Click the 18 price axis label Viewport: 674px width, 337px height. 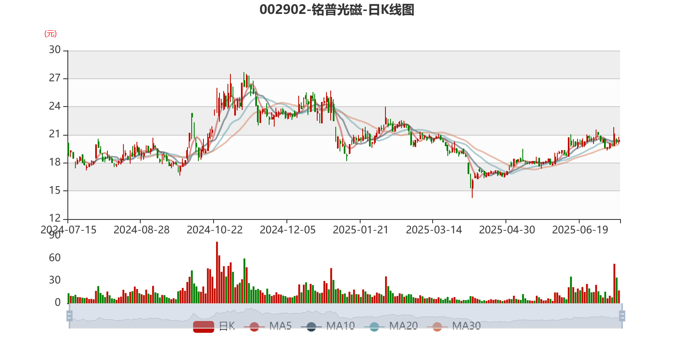(55, 162)
